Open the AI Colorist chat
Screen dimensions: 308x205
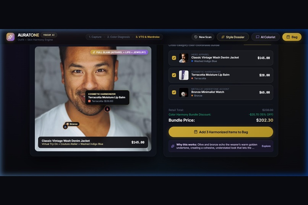[266, 37]
